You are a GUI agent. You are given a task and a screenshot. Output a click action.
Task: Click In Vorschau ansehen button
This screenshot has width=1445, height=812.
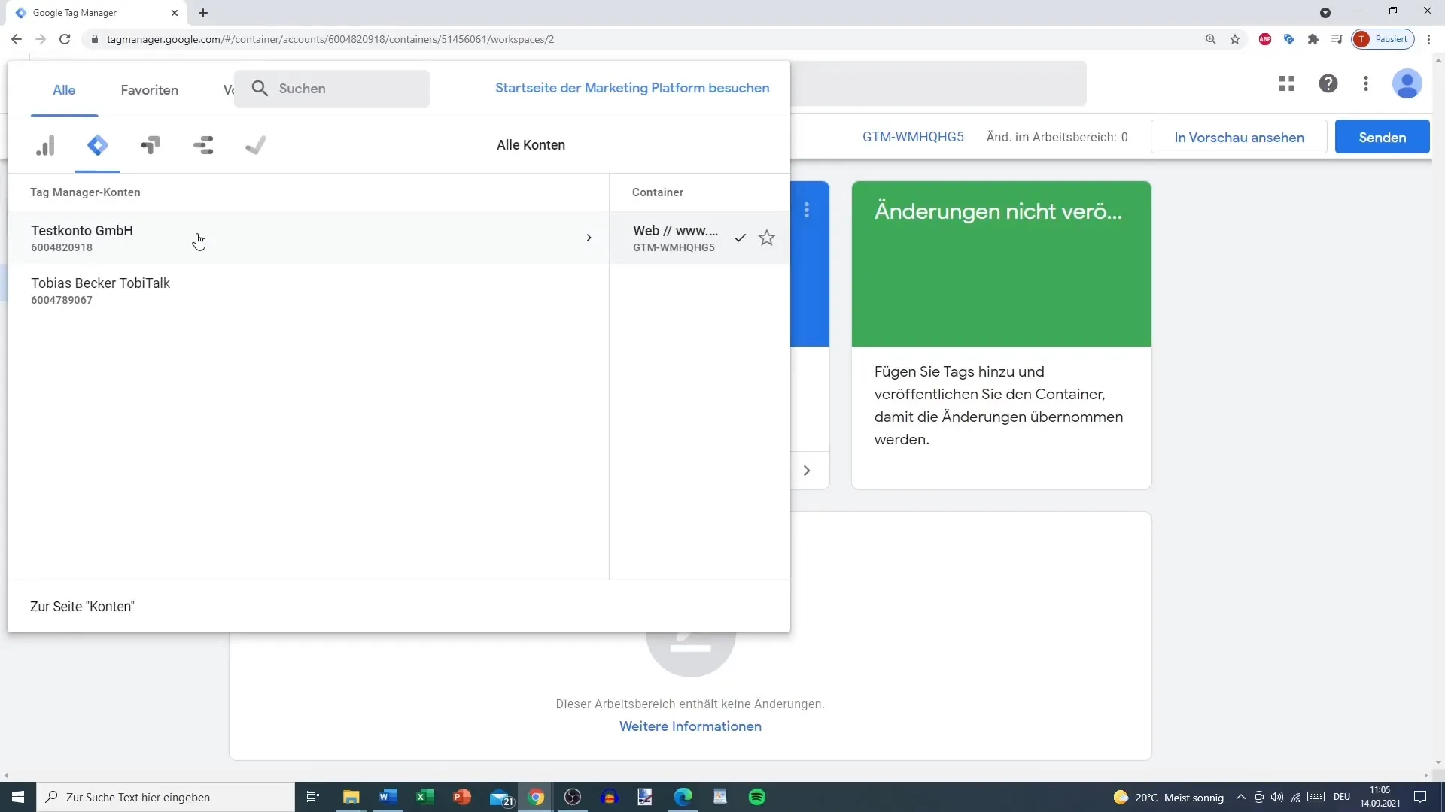(1239, 138)
